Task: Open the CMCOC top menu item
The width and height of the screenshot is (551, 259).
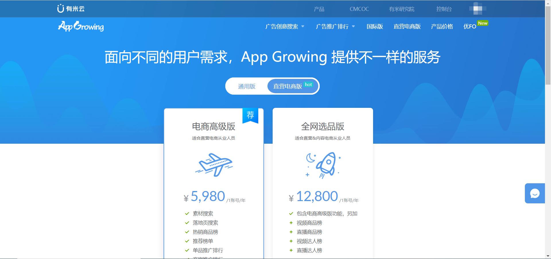Action: tap(359, 9)
